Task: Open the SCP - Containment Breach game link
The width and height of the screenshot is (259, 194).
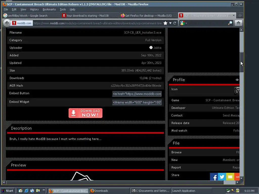Action: click(x=222, y=100)
